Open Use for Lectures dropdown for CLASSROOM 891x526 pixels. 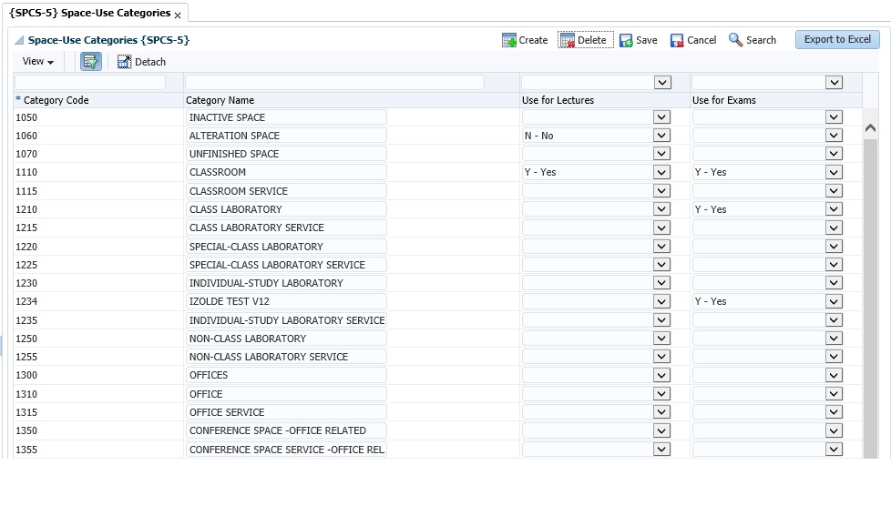coord(661,172)
